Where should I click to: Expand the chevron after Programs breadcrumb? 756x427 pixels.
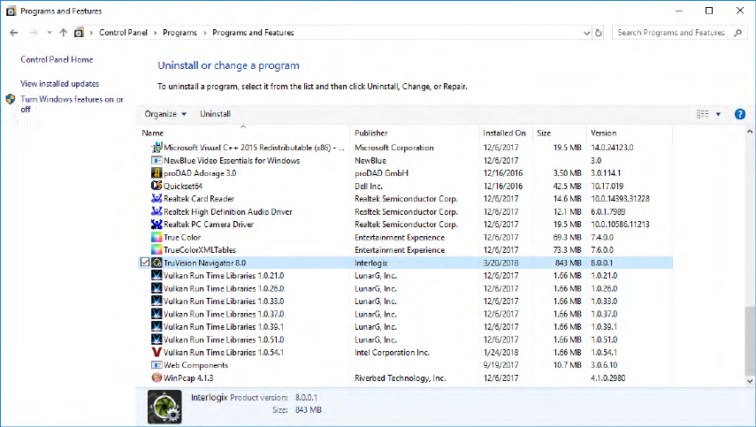(x=205, y=33)
